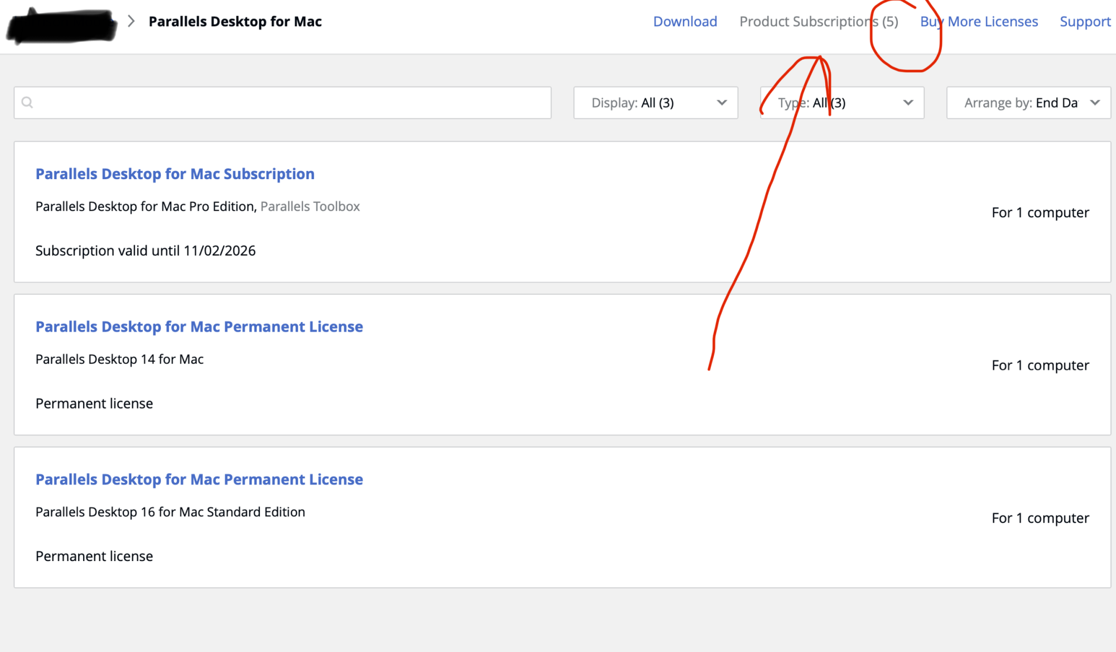Click inside the license search field
The image size is (1116, 652).
click(x=279, y=103)
